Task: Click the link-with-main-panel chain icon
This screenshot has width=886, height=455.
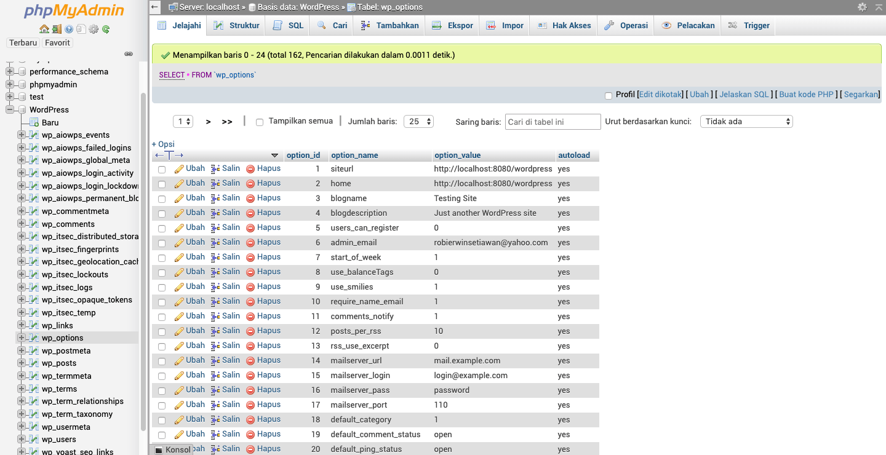Action: coord(129,54)
